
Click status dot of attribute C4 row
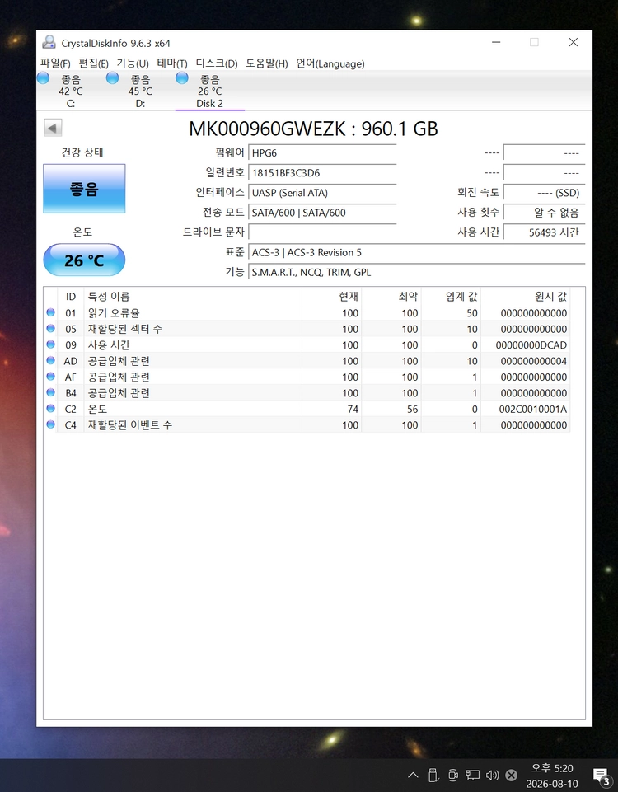pos(50,424)
